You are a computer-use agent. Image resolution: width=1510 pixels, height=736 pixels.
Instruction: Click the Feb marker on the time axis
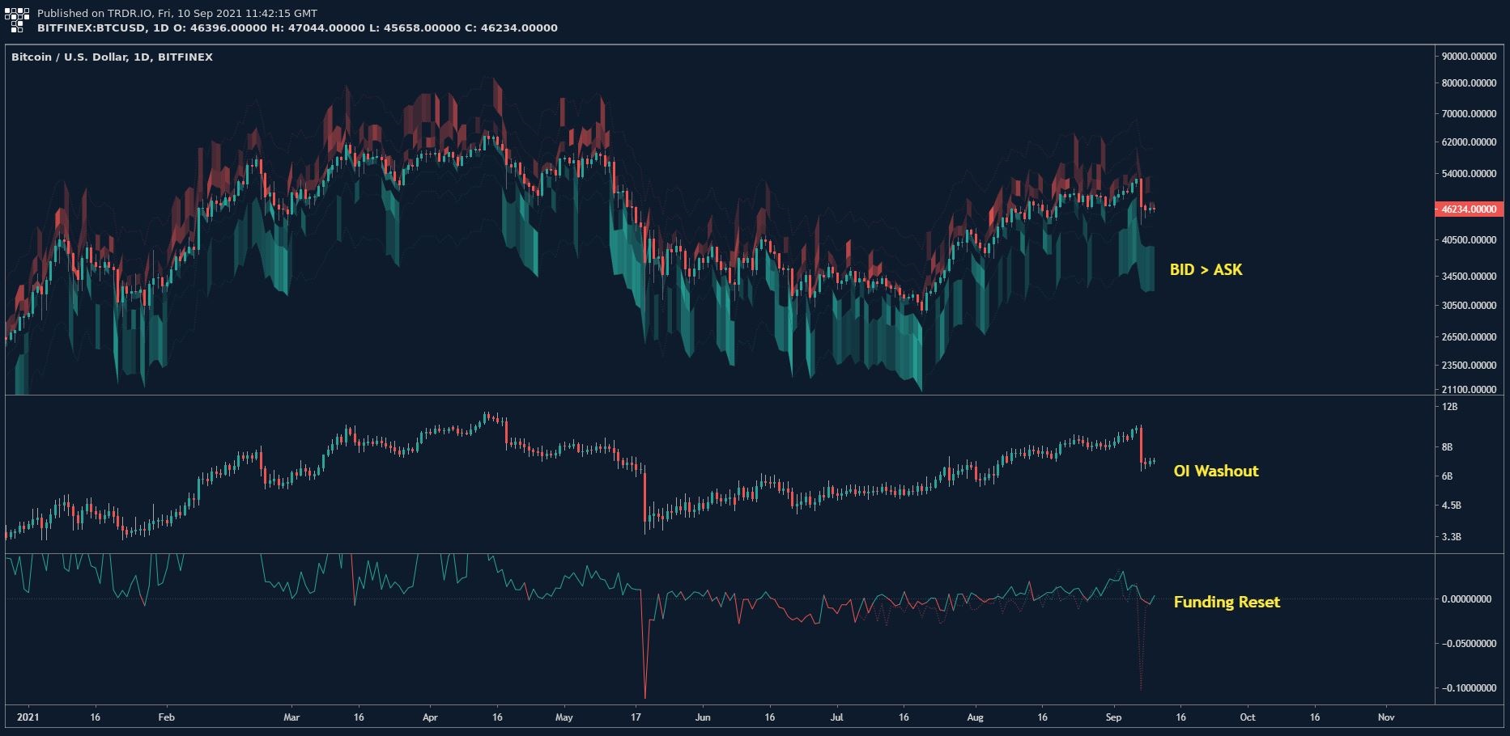pos(166,717)
